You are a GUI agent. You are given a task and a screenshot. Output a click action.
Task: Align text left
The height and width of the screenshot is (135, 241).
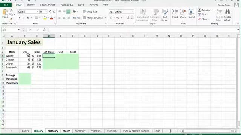(60, 18)
